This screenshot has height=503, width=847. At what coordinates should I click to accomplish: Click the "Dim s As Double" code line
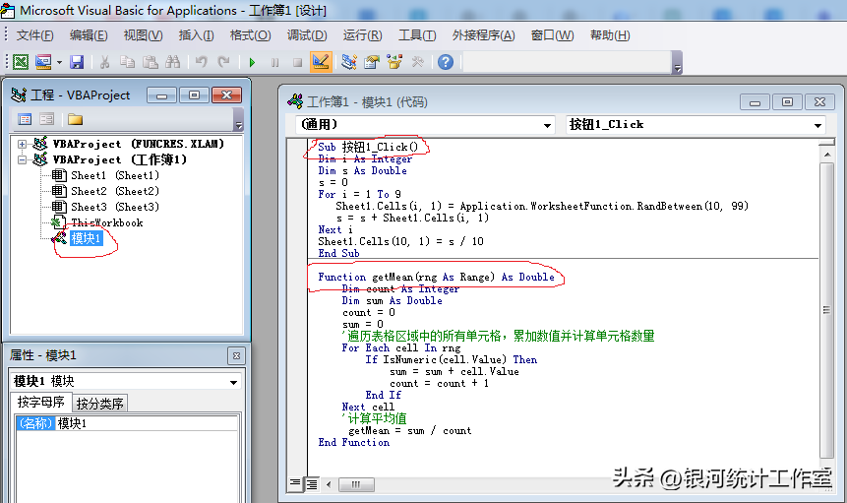tap(362, 170)
